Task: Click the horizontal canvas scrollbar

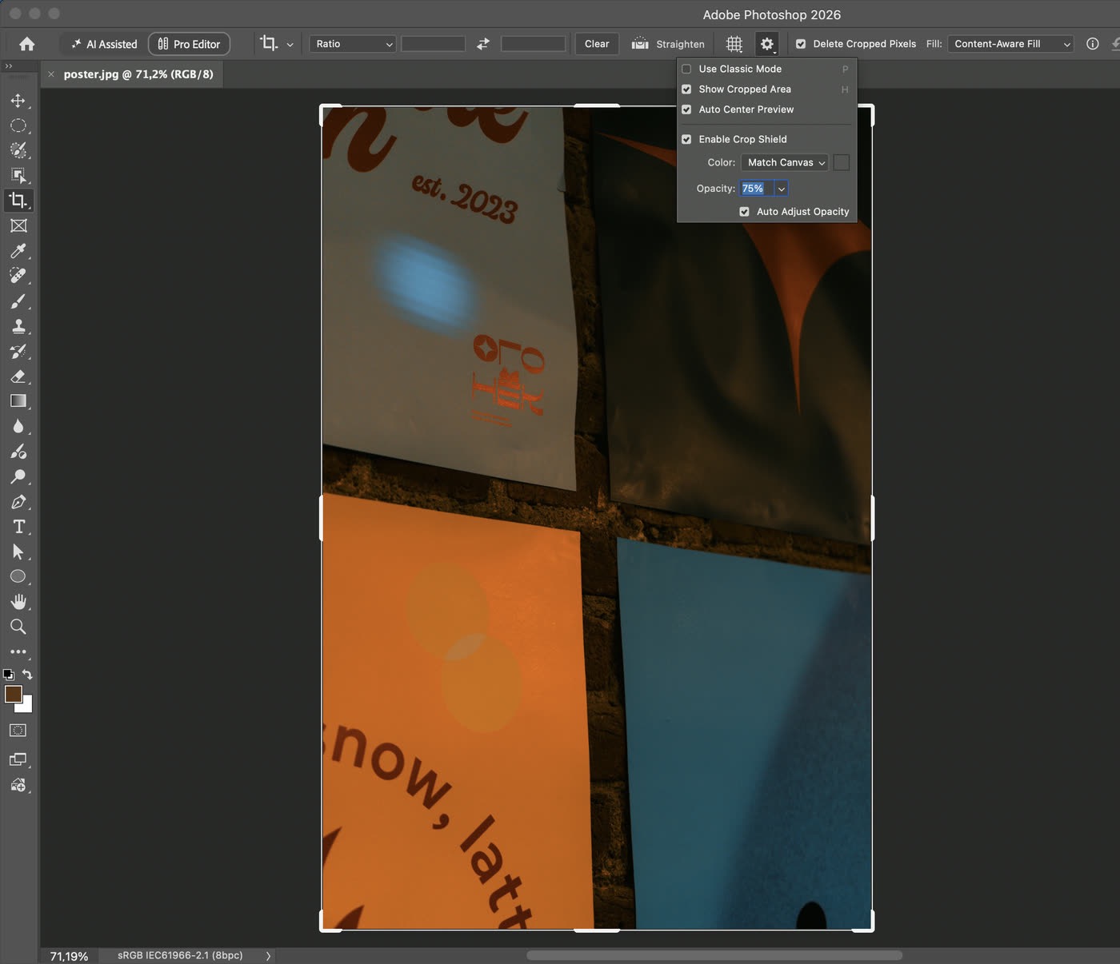Action: (714, 955)
